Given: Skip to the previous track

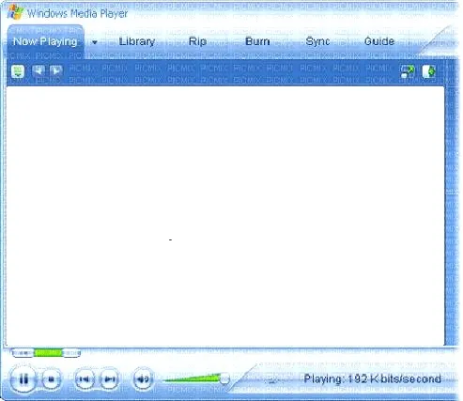Looking at the screenshot, I should coord(85,379).
